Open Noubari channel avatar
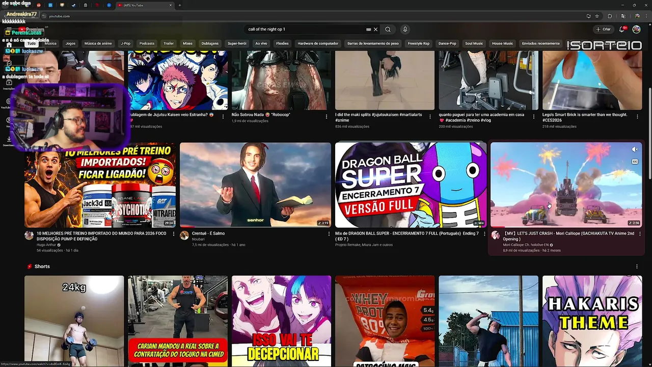Screen dimensions: 652x367 coord(184,235)
